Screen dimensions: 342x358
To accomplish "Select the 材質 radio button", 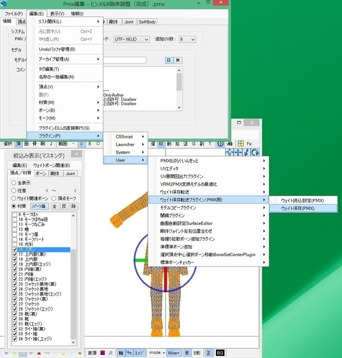I will pyautogui.click(x=14, y=206).
